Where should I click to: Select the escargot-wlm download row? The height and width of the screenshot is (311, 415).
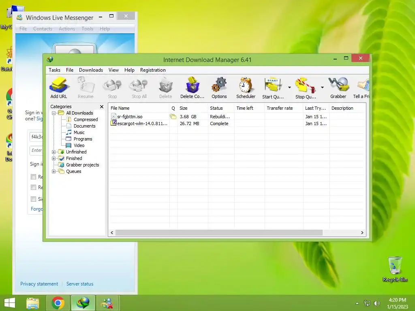237,124
